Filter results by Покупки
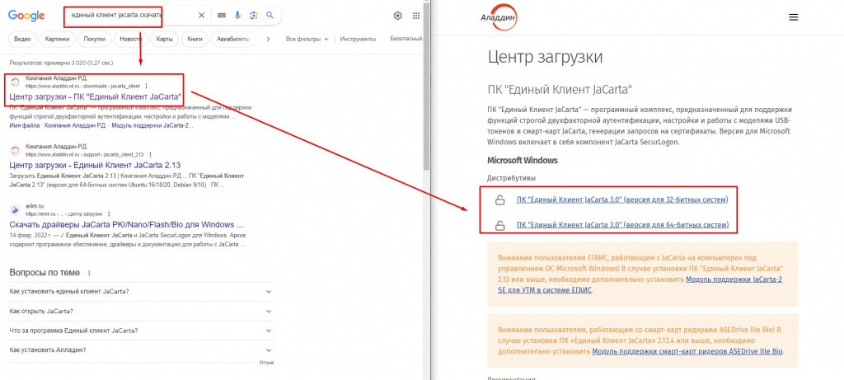The image size is (844, 380). [x=95, y=40]
